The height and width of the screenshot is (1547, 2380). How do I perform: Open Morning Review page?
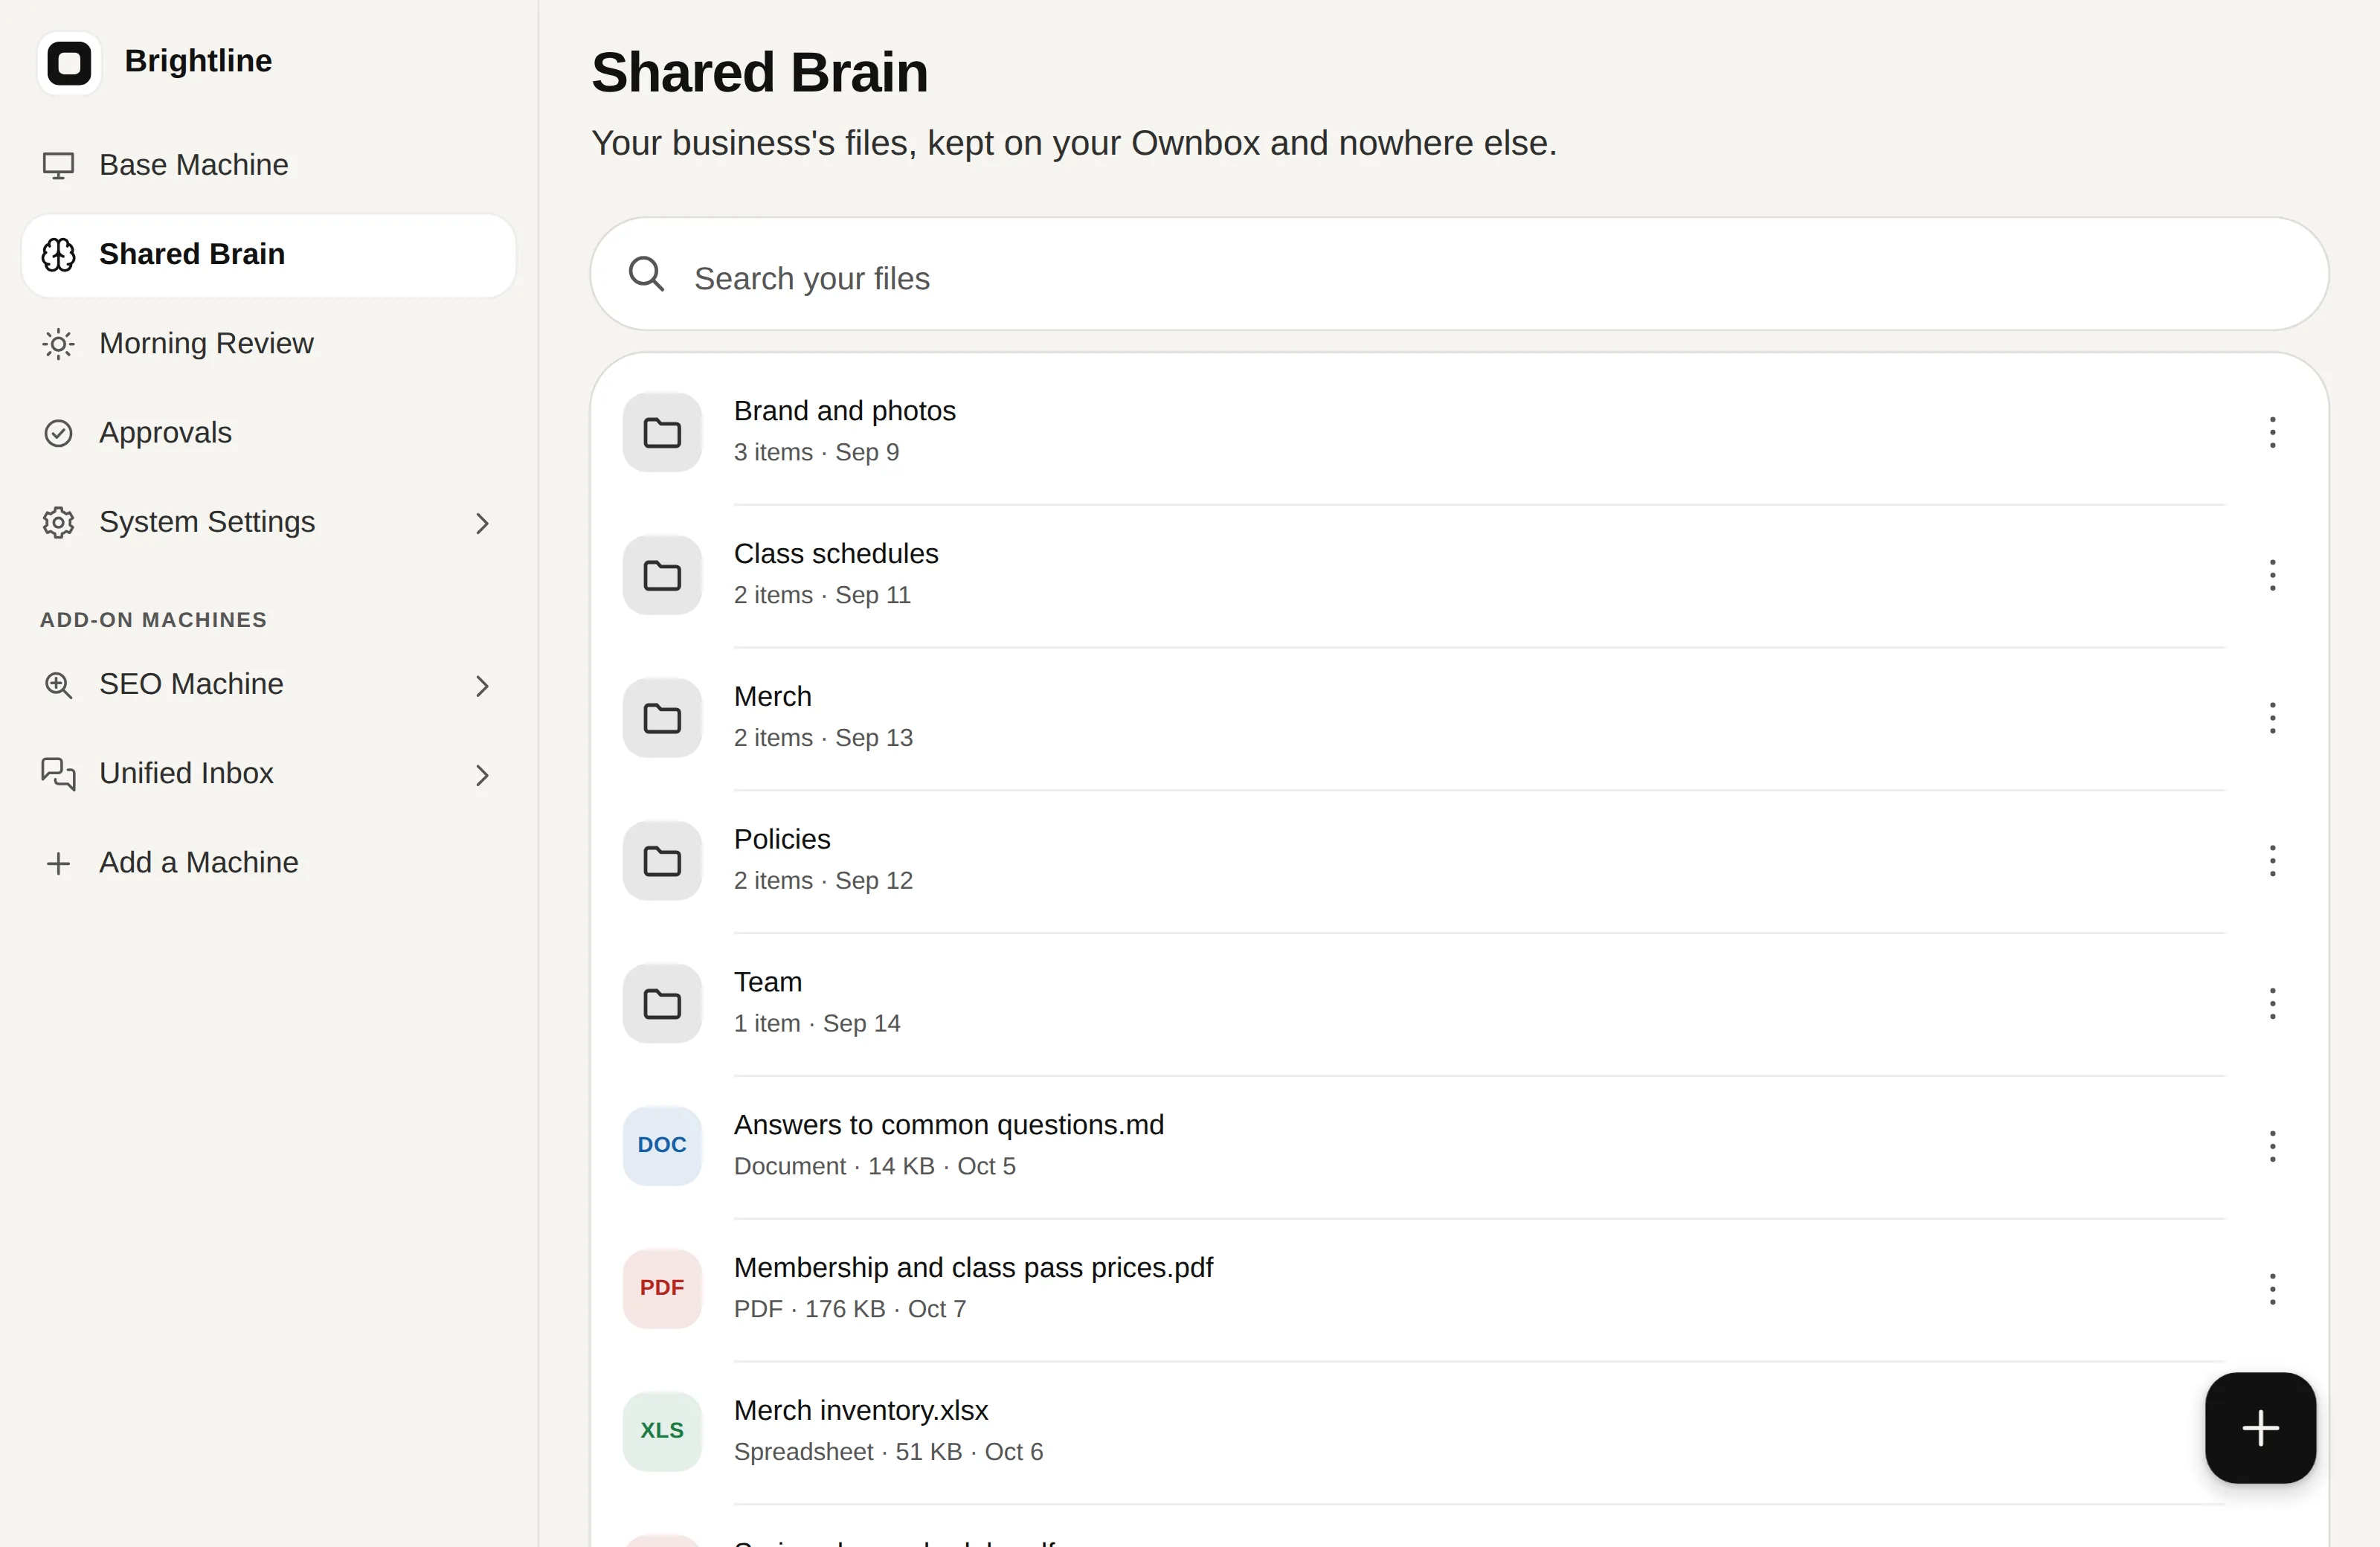[x=268, y=344]
